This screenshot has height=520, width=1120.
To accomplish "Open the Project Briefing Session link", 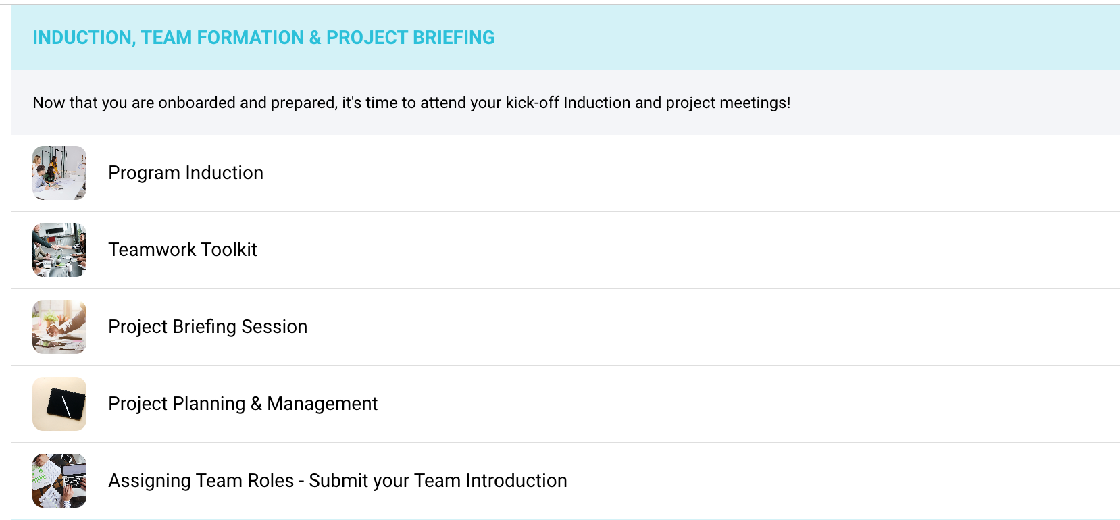I will point(207,327).
